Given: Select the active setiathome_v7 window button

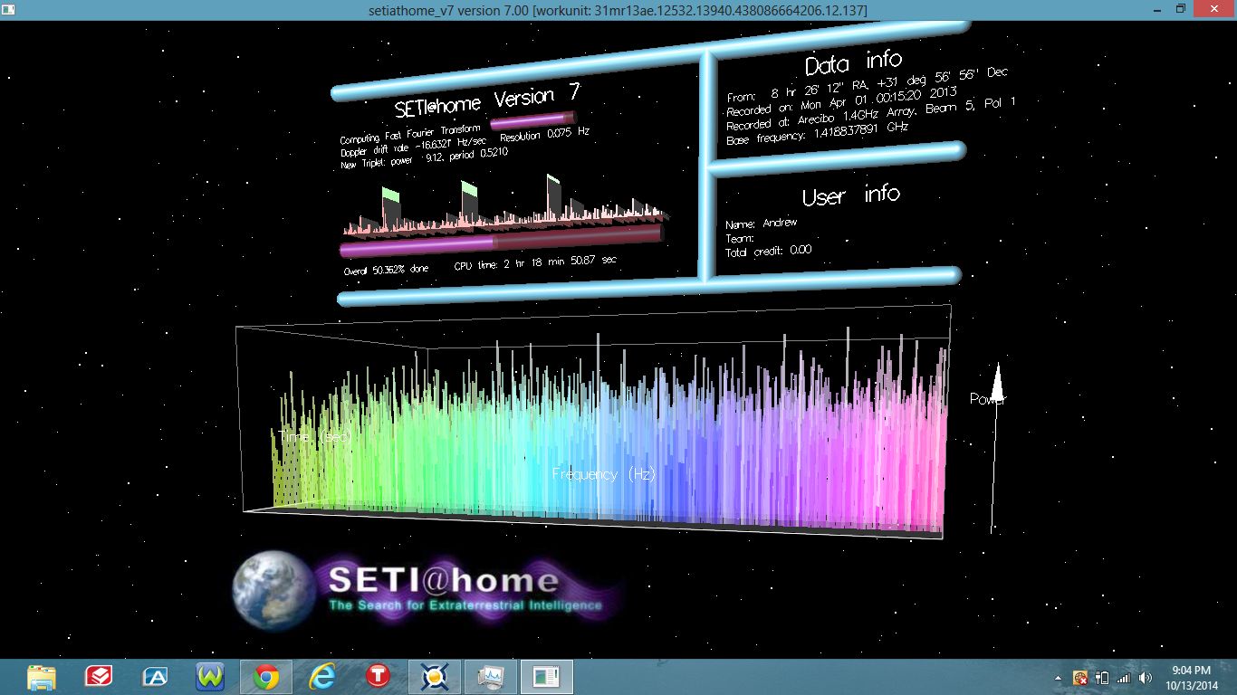Looking at the screenshot, I should pos(546,676).
